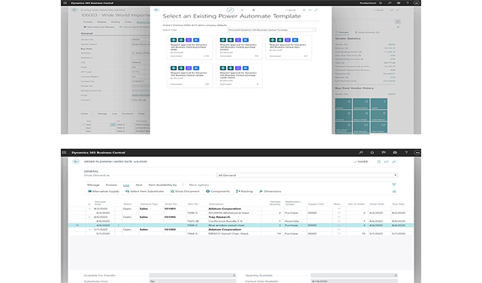Click the Alternative Supply action
This screenshot has height=283, width=482.
pyautogui.click(x=103, y=191)
